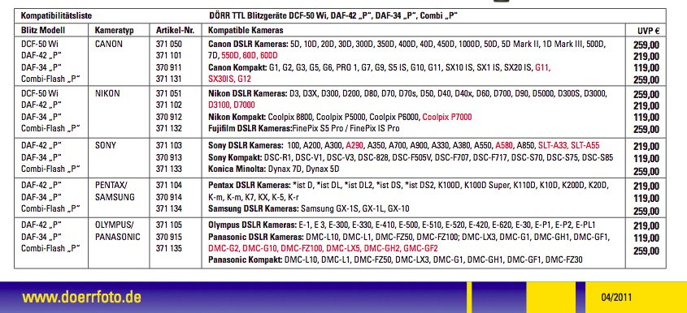Screen dimensions: 687x313
Task: Click article number 371 132
Action: [168, 128]
